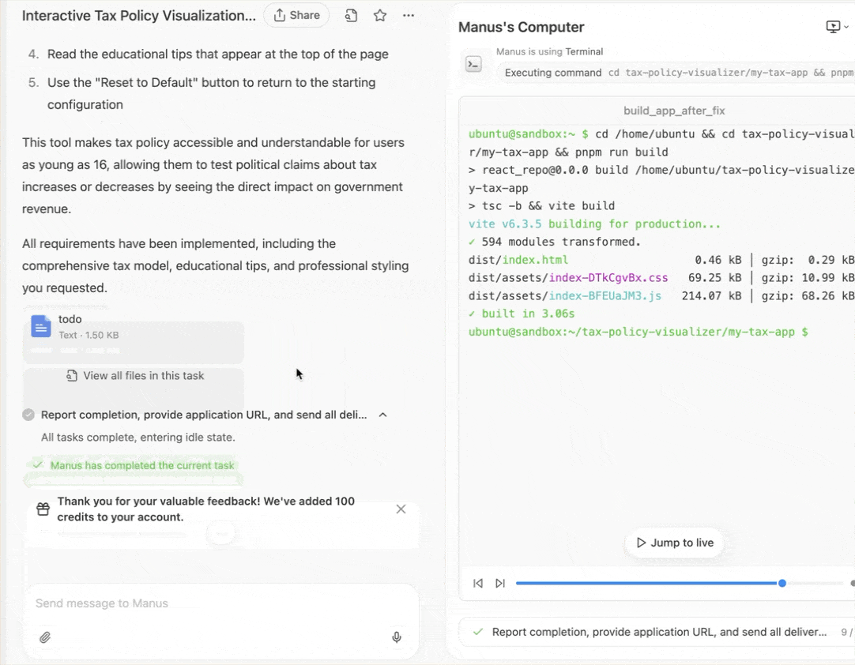Open the files view icon next to Share

pos(351,16)
